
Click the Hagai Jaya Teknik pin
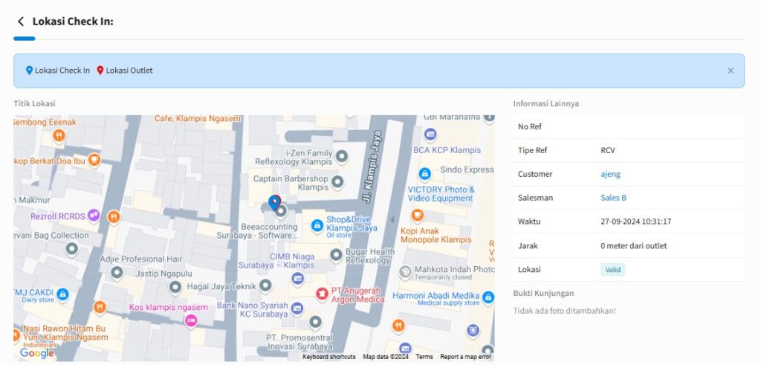tap(265, 285)
